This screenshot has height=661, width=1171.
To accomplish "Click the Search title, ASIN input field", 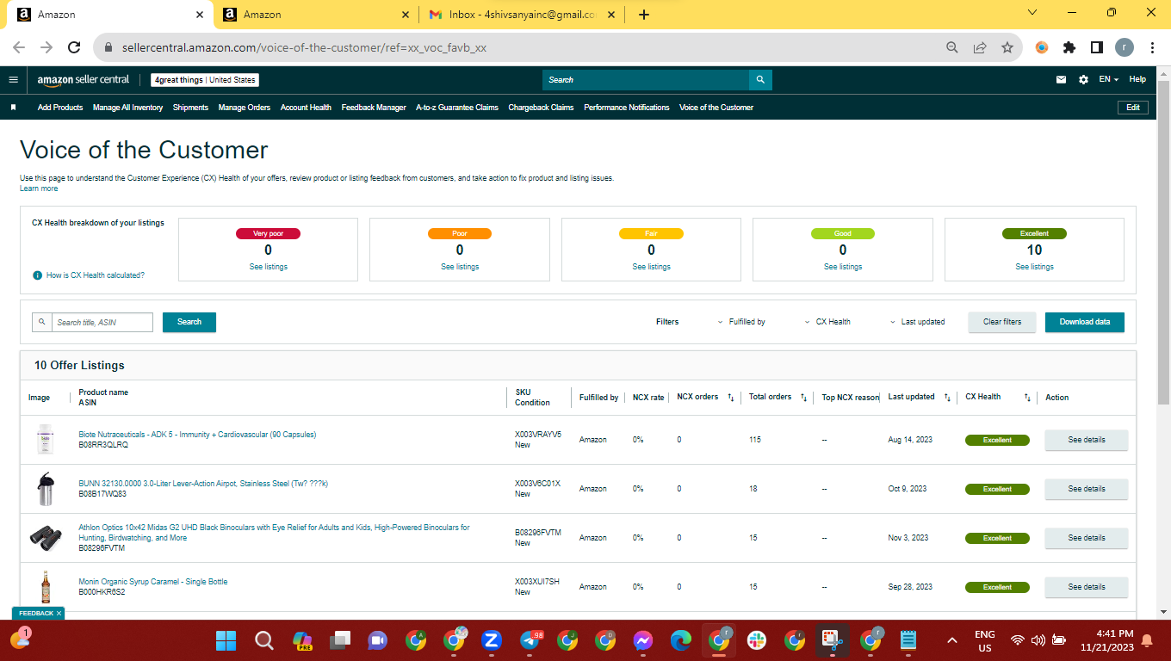I will point(102,322).
